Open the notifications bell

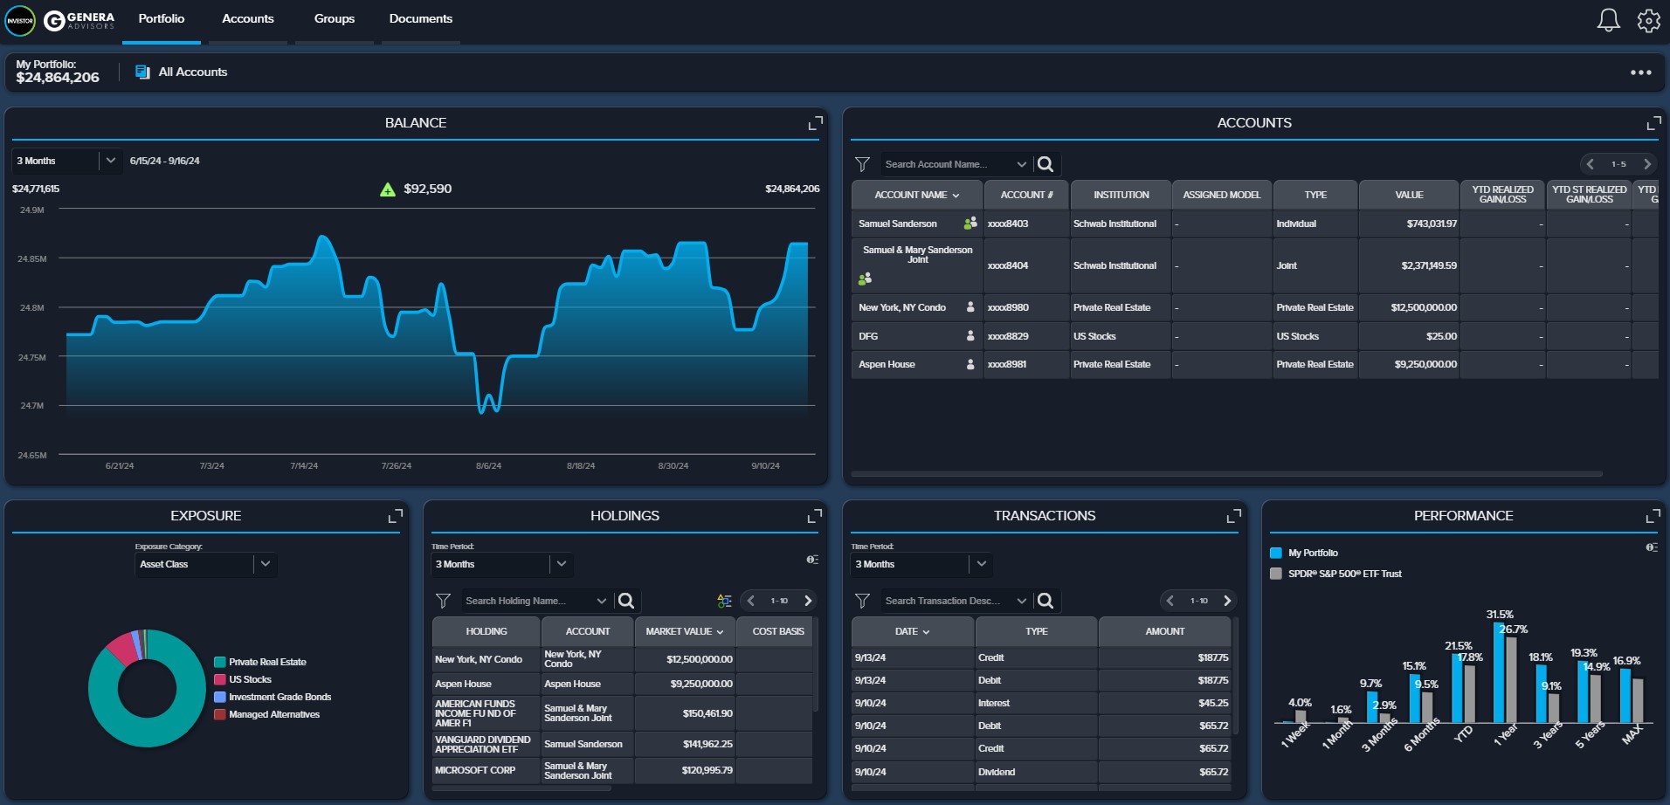click(x=1611, y=19)
